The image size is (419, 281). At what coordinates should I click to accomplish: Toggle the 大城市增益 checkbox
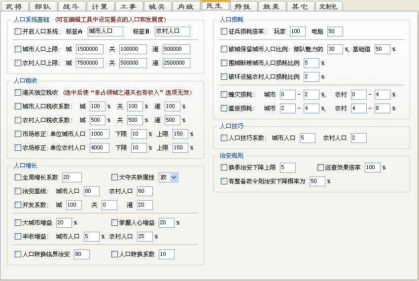(18, 222)
